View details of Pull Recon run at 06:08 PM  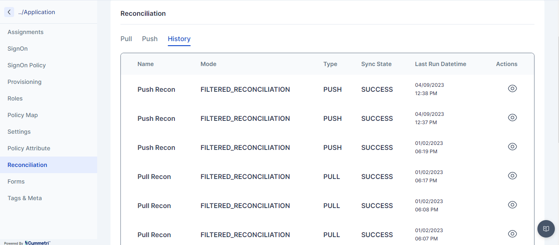point(512,205)
